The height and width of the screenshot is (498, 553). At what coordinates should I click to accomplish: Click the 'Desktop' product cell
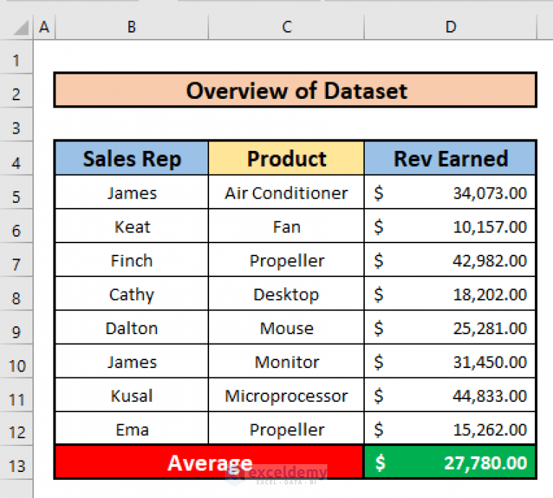(x=286, y=294)
